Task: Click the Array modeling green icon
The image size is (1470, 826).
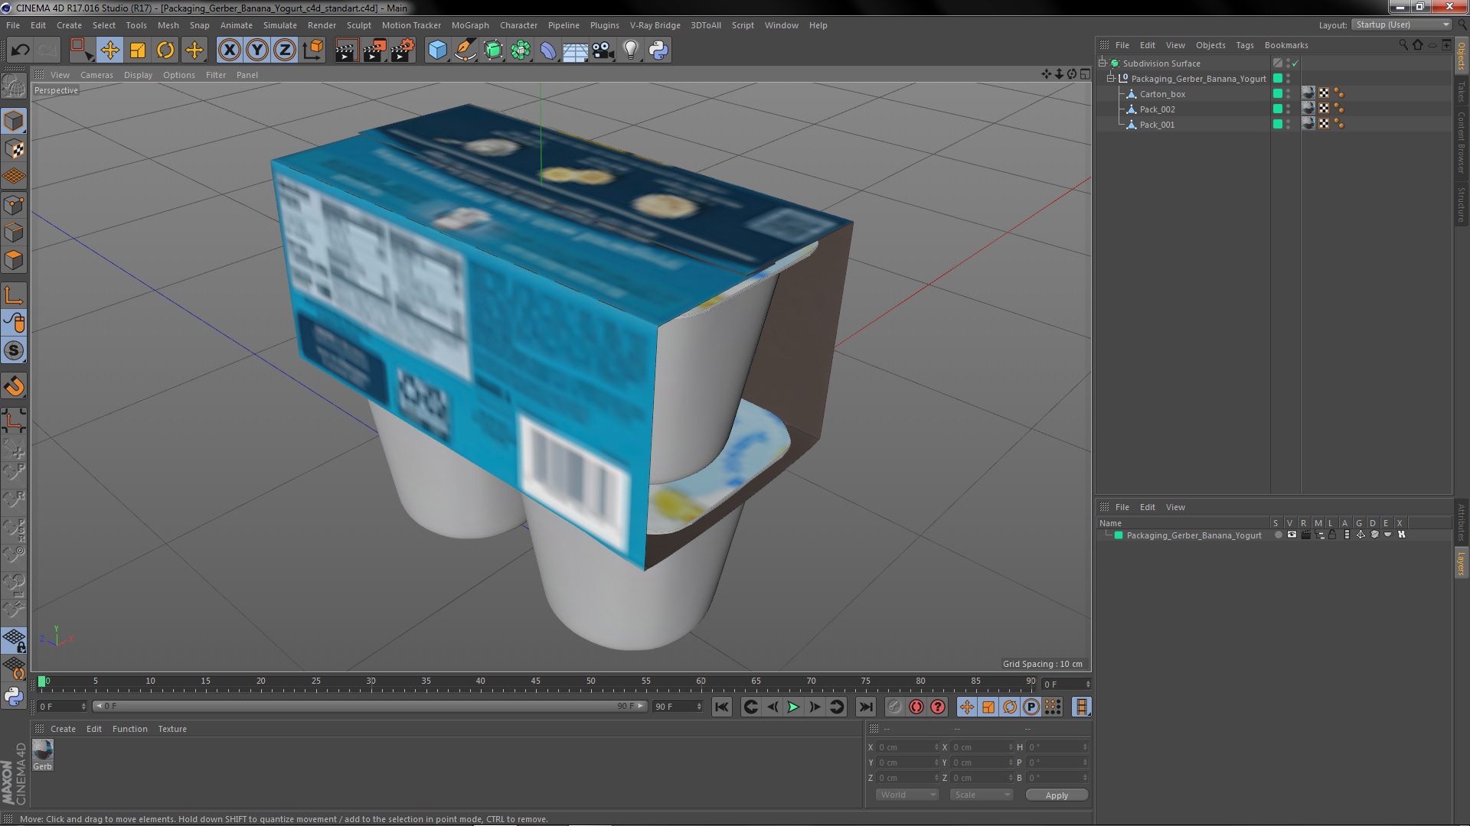Action: click(521, 50)
